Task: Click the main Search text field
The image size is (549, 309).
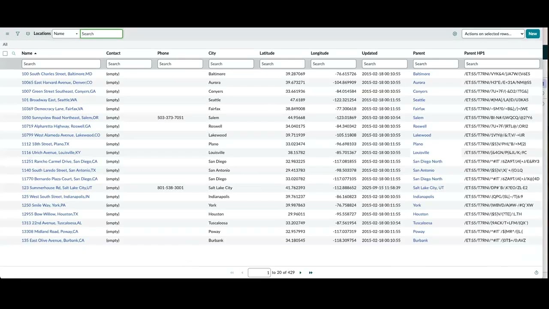Action: tap(101, 33)
